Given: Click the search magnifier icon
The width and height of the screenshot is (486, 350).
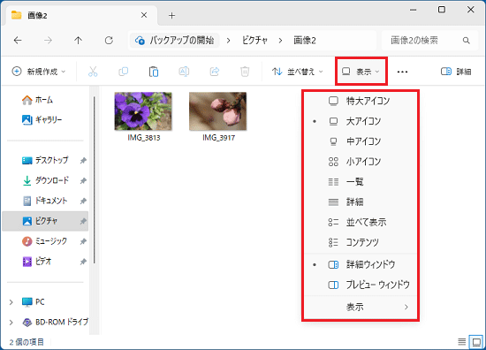Looking at the screenshot, I should (466, 41).
